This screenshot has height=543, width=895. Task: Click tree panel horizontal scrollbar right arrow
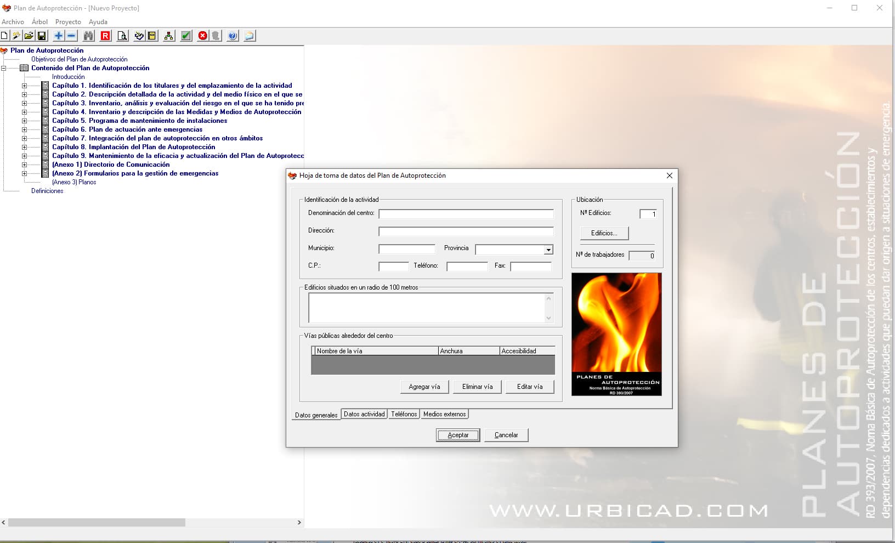pyautogui.click(x=299, y=523)
